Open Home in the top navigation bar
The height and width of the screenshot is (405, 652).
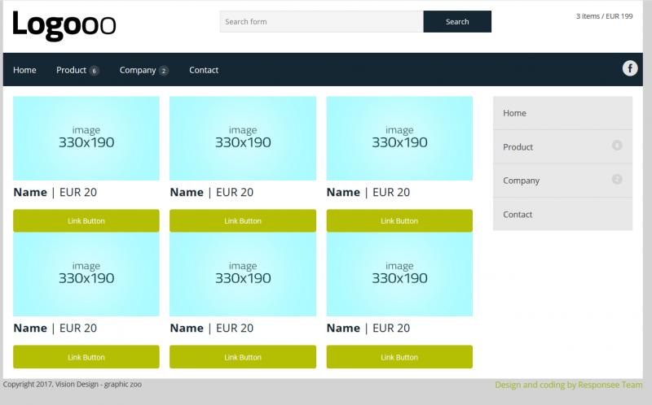click(24, 70)
